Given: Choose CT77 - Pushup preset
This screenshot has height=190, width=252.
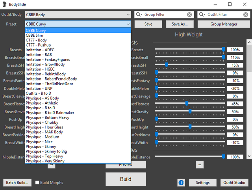Looking at the screenshot, I should pos(78,45).
